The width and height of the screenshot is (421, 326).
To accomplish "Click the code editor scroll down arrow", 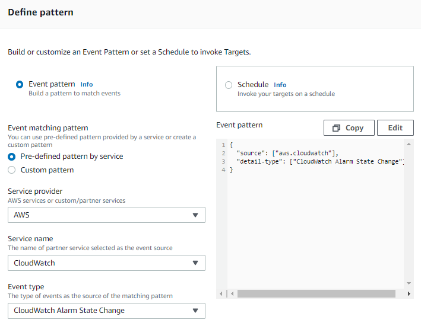I will pos(409,283).
